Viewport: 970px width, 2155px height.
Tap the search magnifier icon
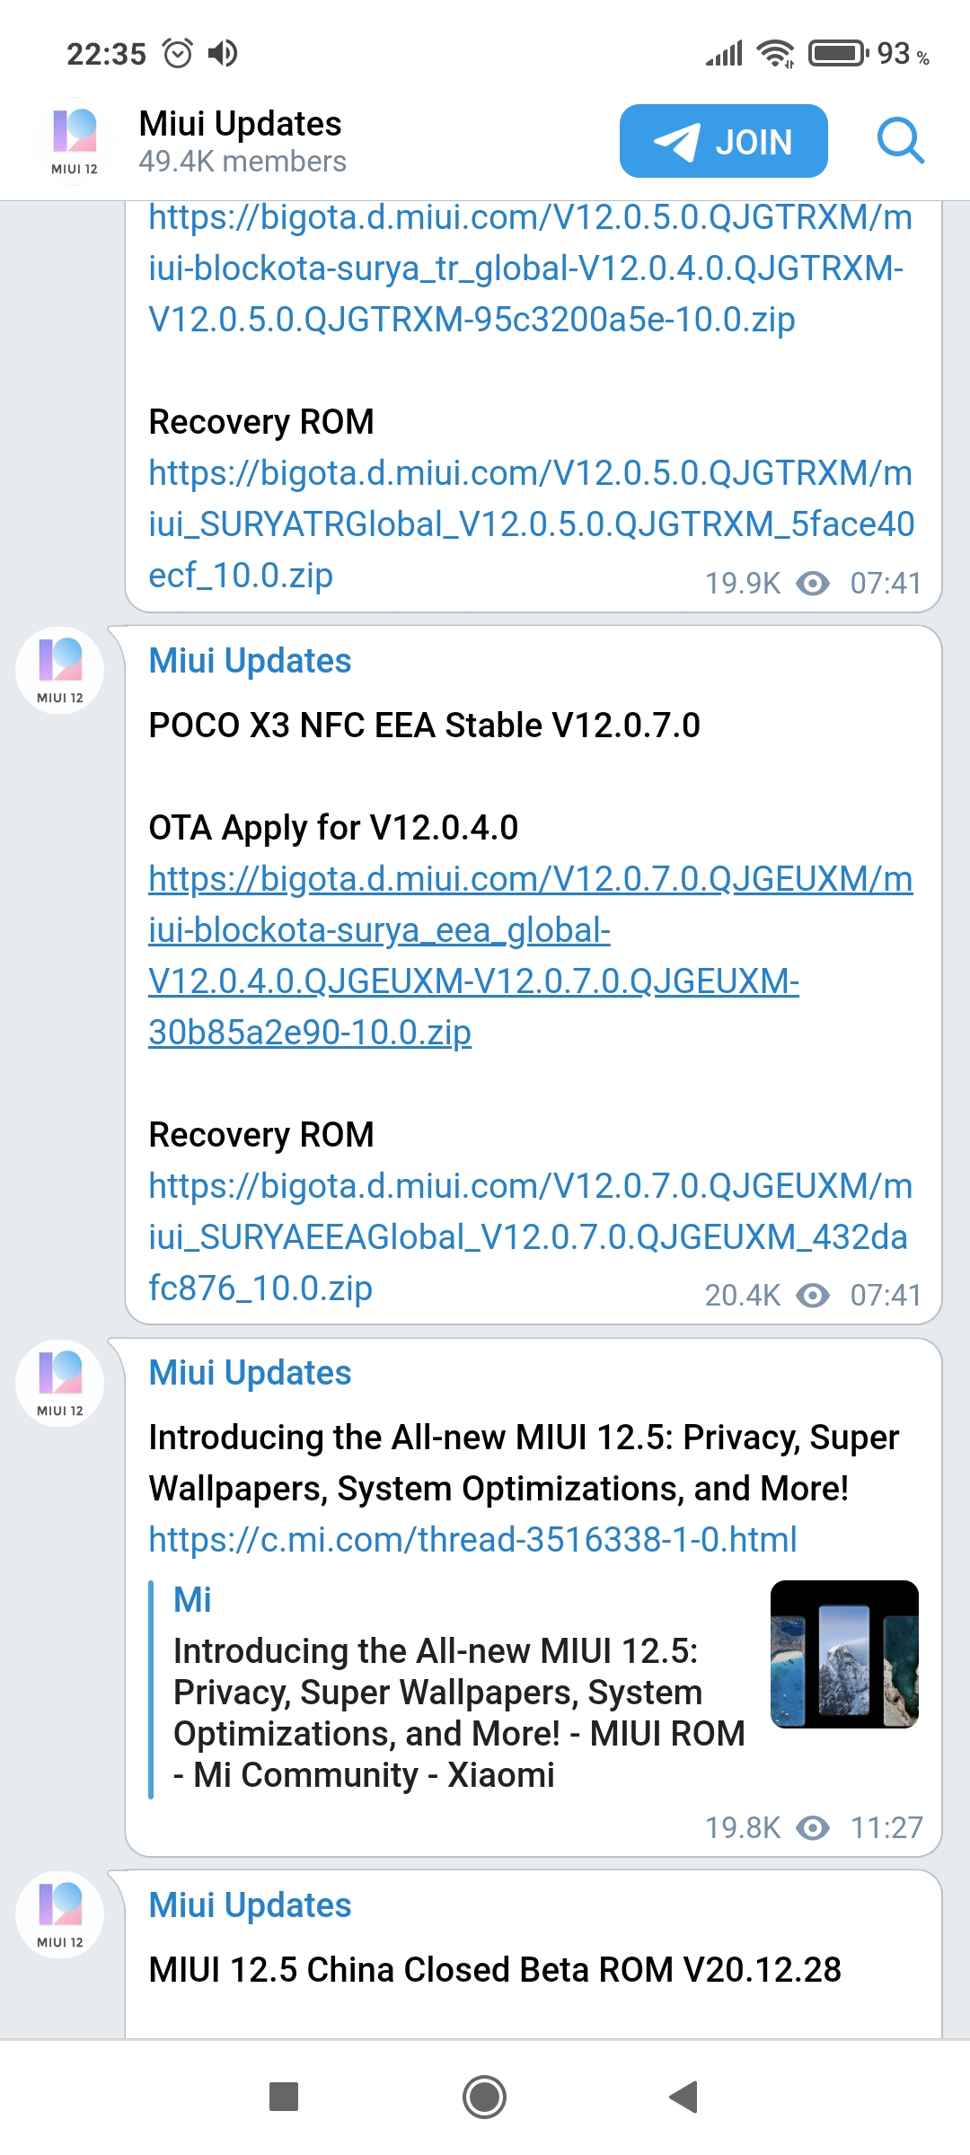click(900, 141)
